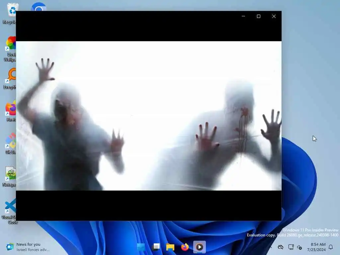
Task: Open Task View from the taskbar
Action: 156,247
